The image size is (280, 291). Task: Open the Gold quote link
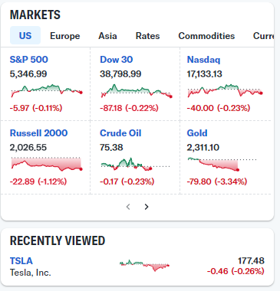[x=197, y=133]
